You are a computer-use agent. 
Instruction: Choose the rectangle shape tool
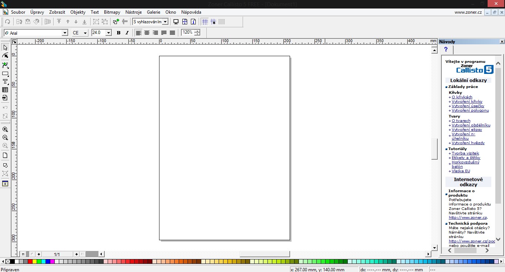click(x=5, y=74)
